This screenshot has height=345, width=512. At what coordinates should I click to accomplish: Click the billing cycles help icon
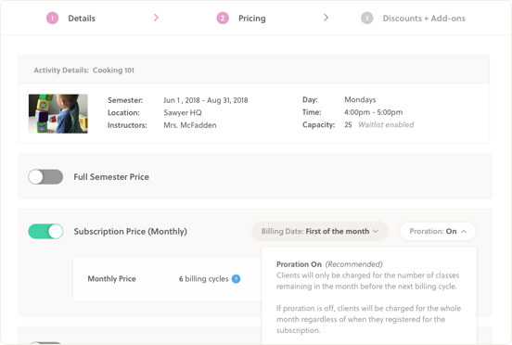click(236, 279)
